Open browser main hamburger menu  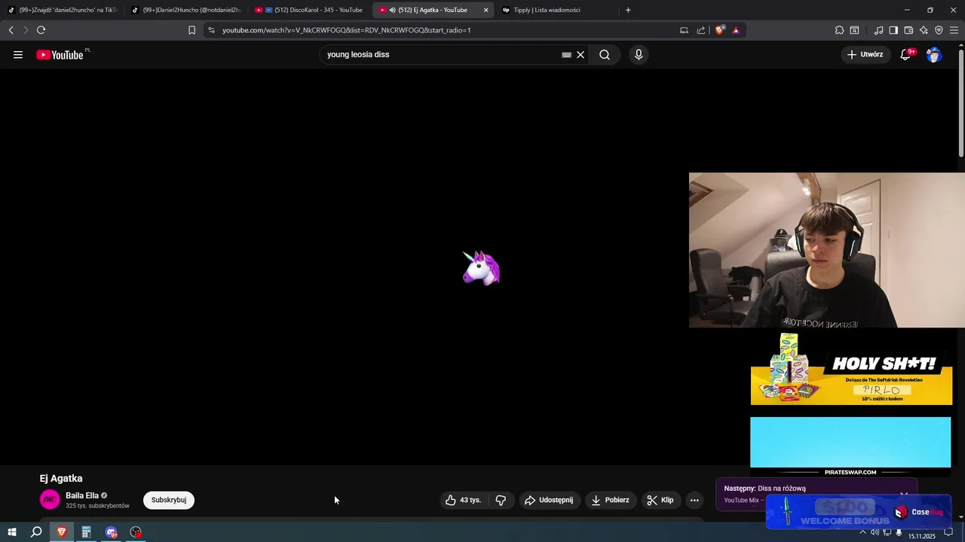954,30
